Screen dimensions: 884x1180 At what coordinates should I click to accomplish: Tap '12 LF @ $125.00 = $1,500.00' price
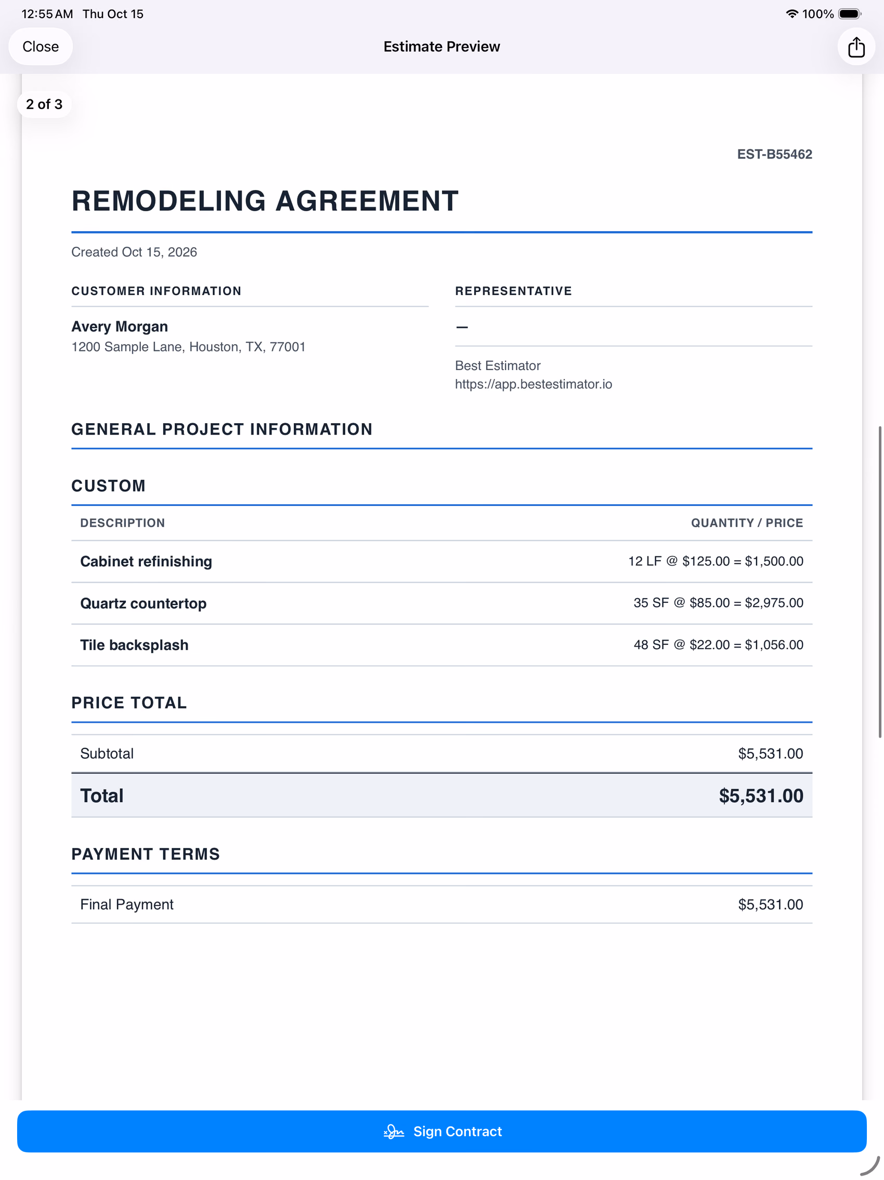tap(716, 561)
